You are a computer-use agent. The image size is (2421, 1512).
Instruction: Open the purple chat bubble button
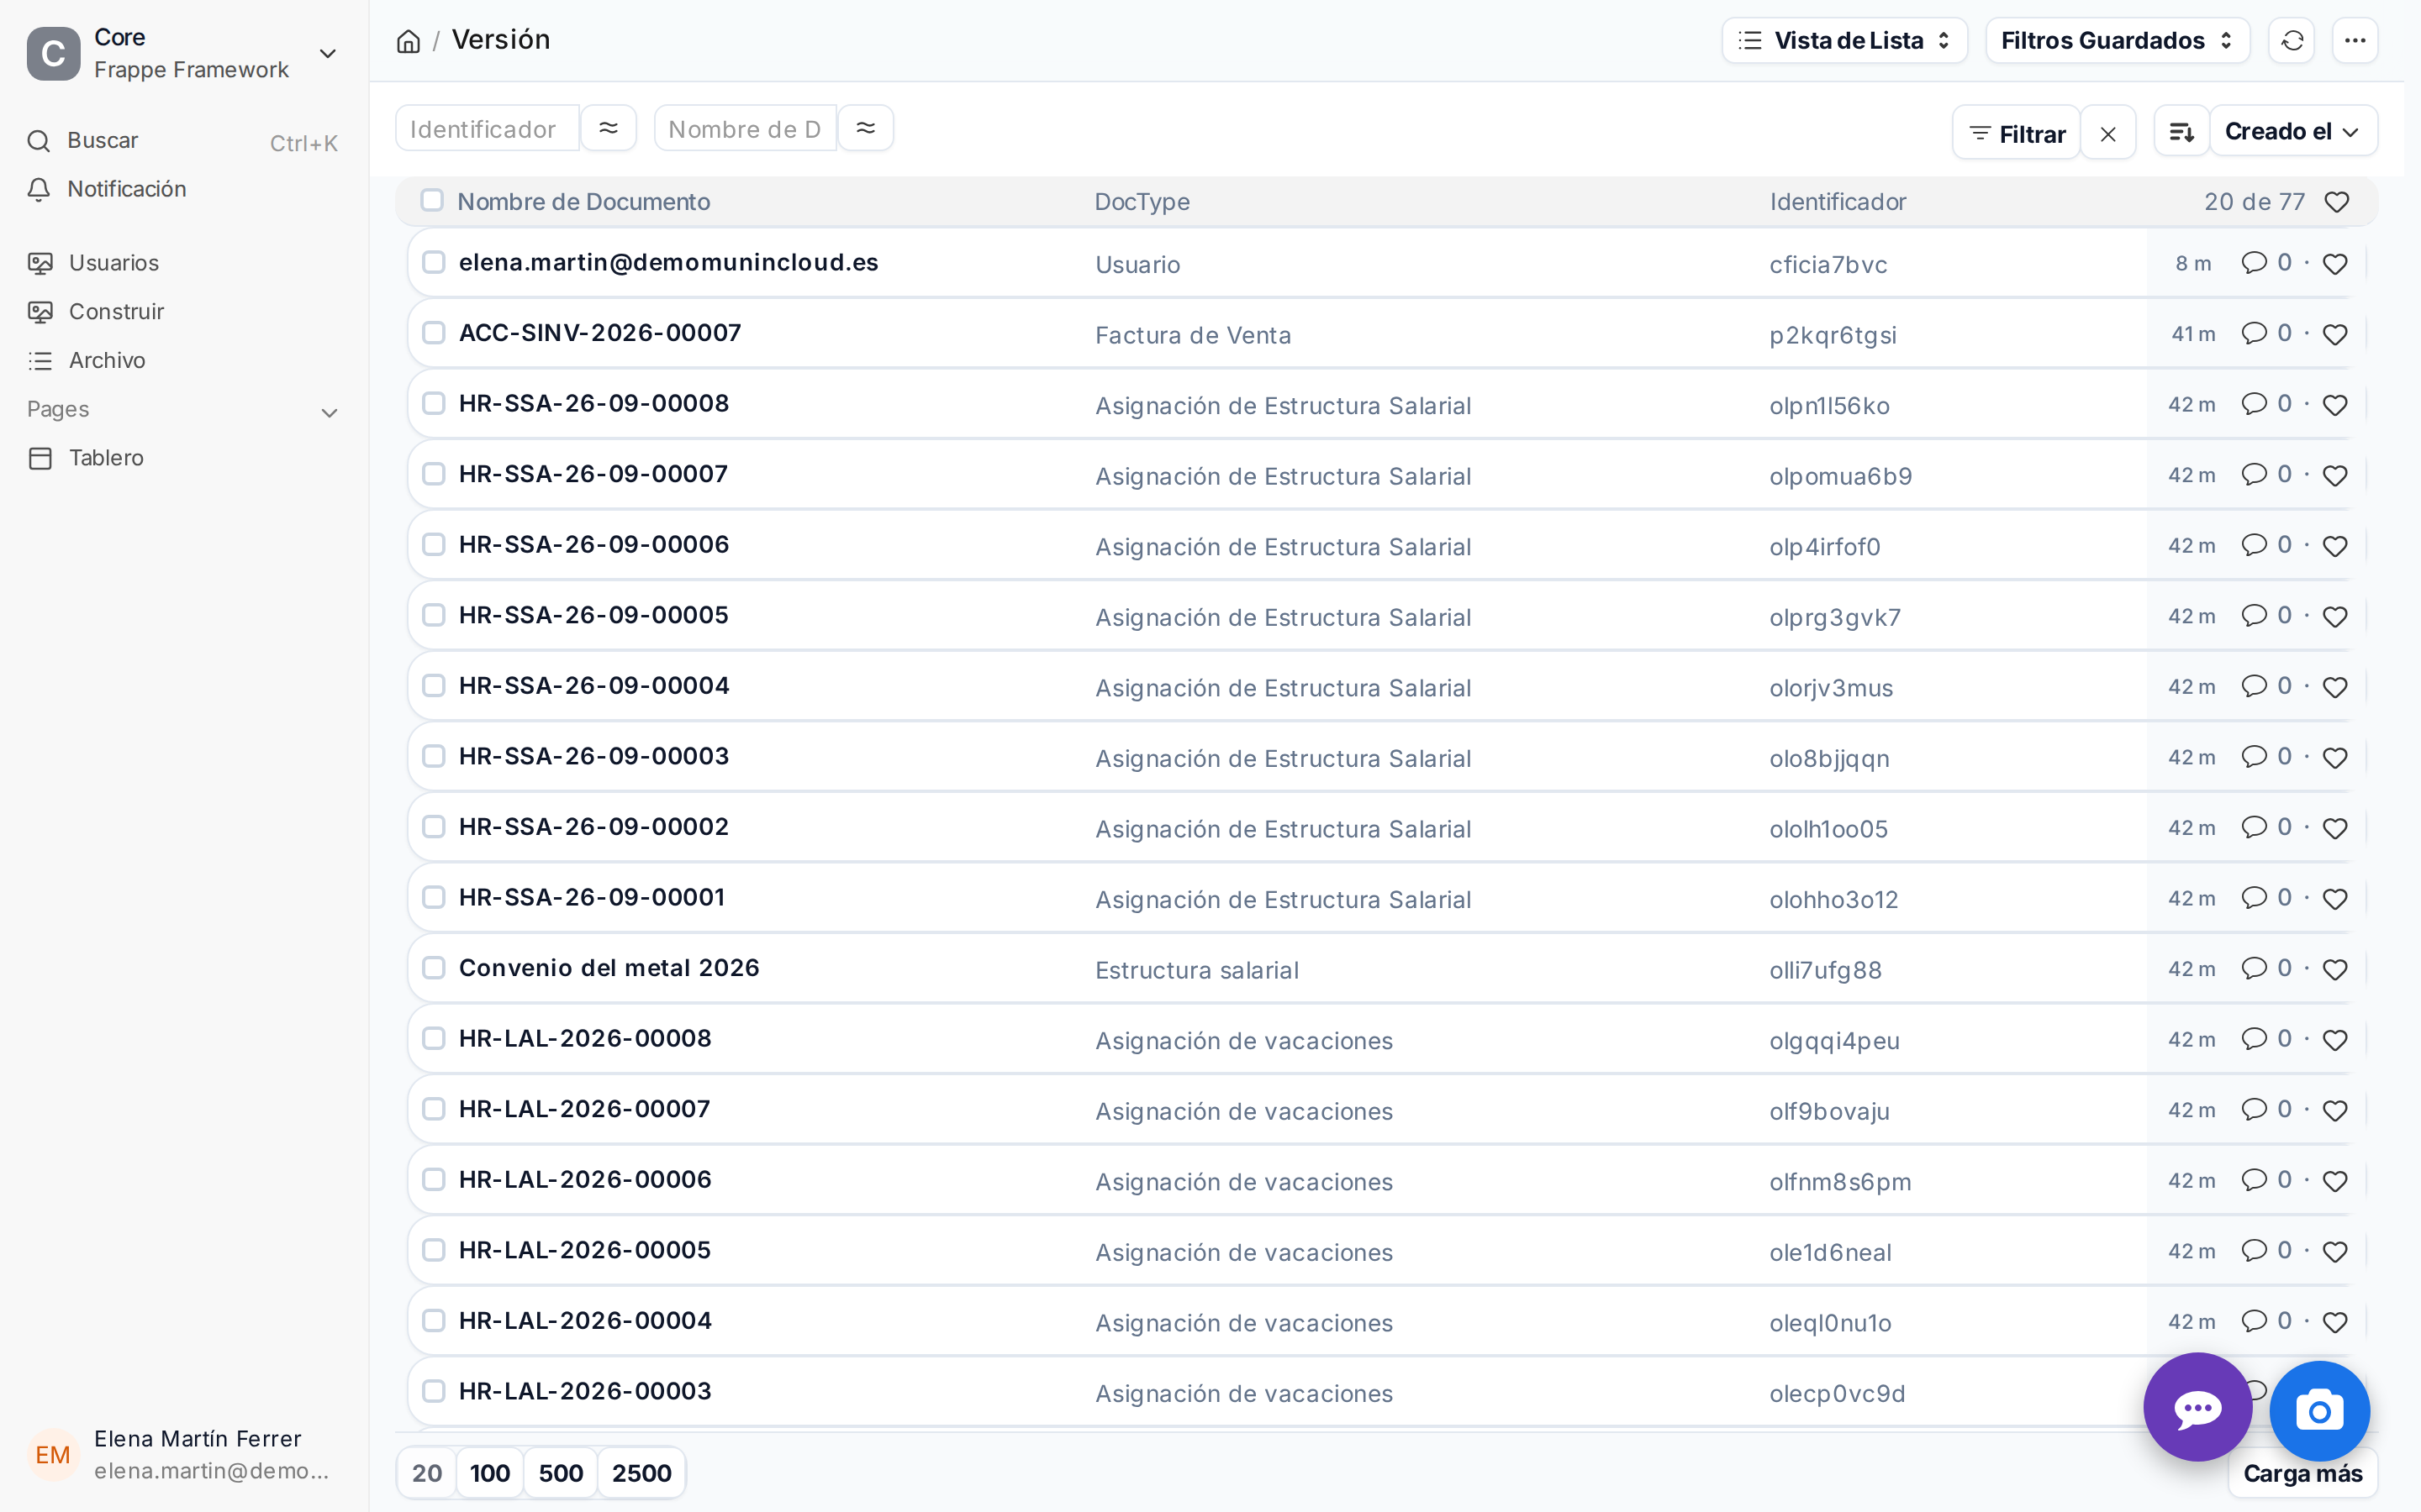(x=2198, y=1408)
